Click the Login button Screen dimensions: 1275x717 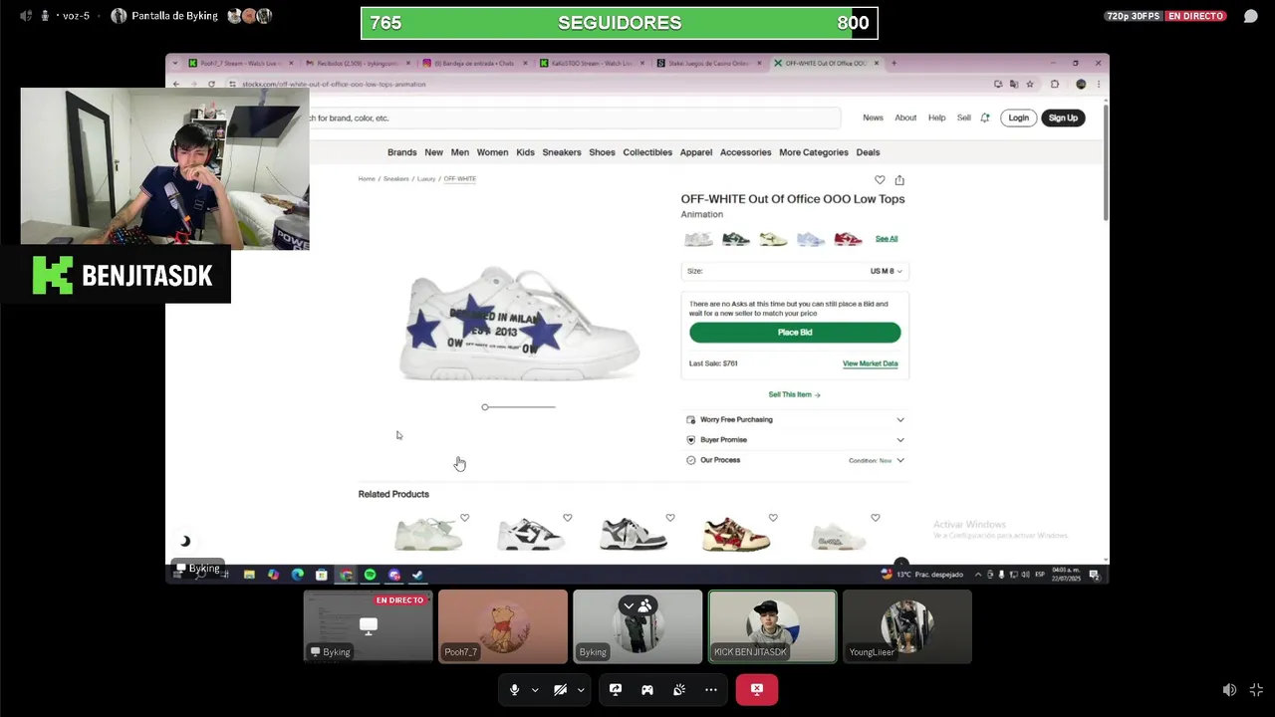click(x=1018, y=118)
